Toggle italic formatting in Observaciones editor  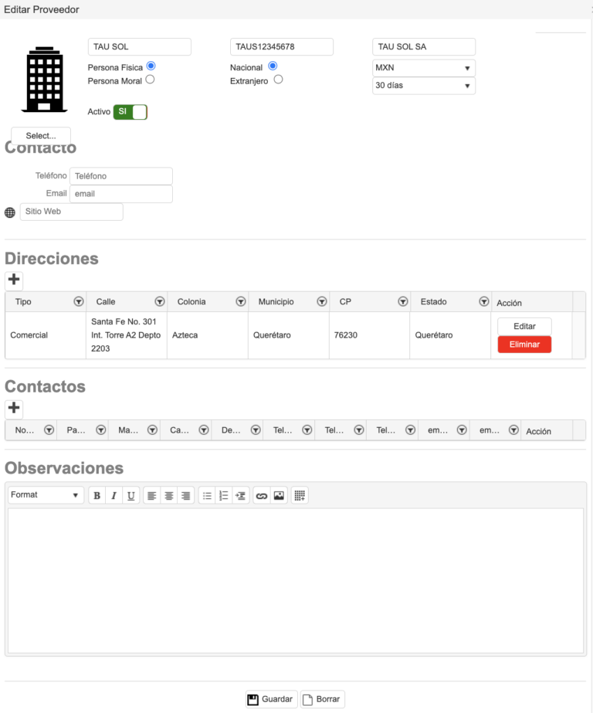click(114, 495)
